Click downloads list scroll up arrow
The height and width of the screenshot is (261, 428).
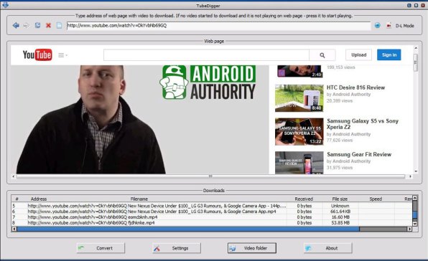tap(415, 198)
